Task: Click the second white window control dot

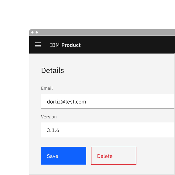Action: point(37,33)
